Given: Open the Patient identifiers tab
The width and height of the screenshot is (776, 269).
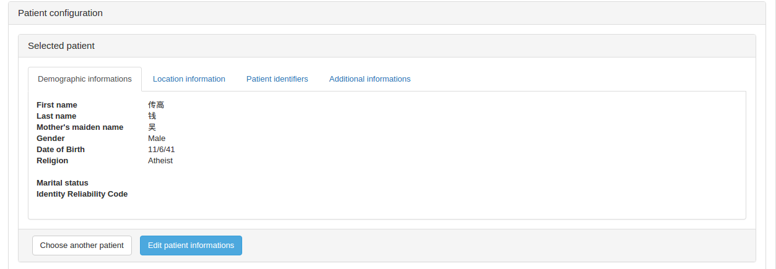Looking at the screenshot, I should (277, 79).
